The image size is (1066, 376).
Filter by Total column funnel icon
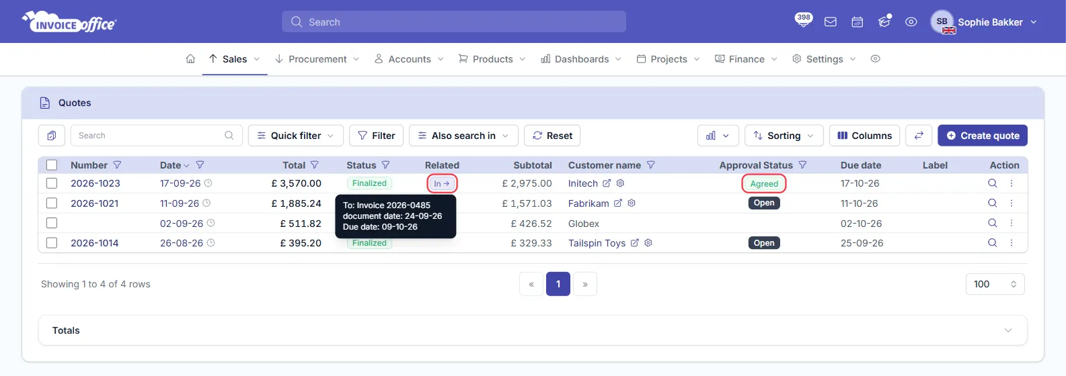pos(314,165)
